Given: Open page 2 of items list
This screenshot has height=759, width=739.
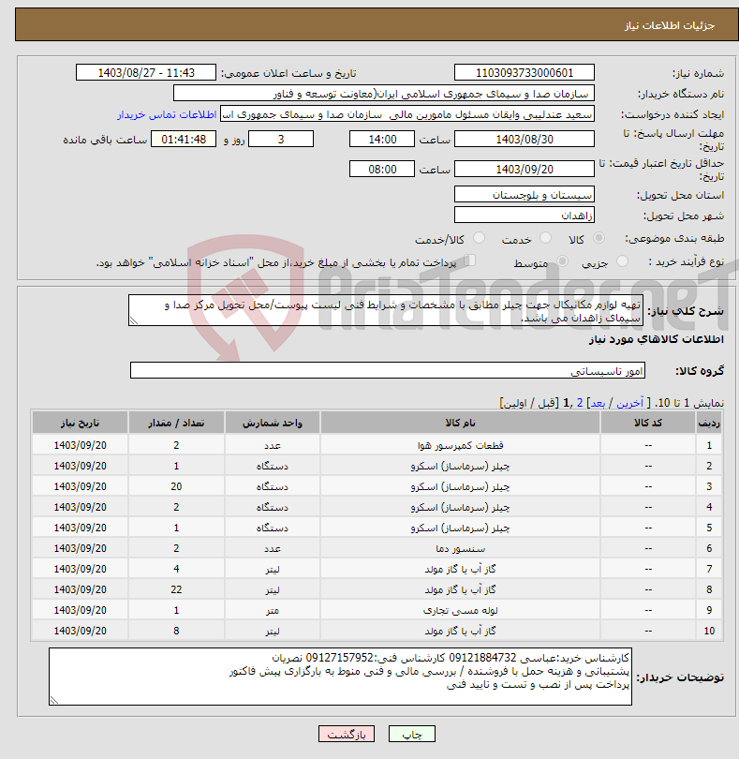Looking at the screenshot, I should pyautogui.click(x=580, y=403).
